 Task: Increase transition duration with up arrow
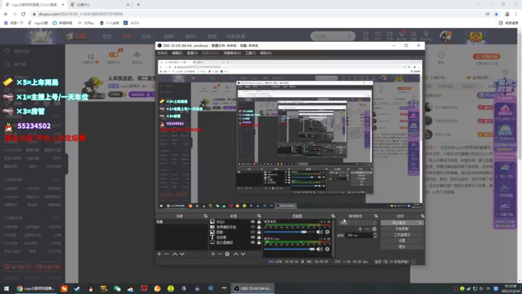[x=375, y=234]
